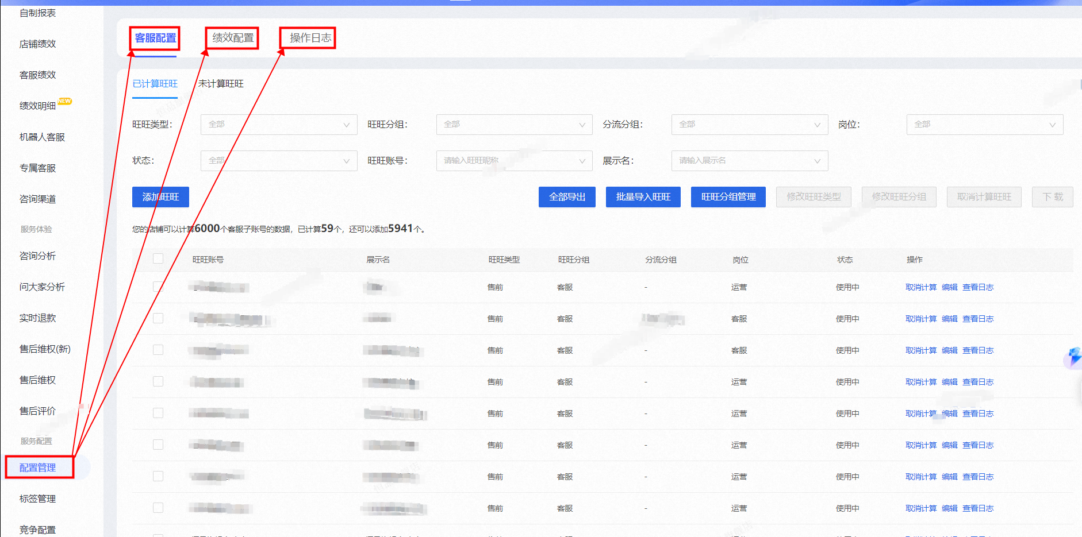Select 已计算旺旺 sub-tab
Image resolution: width=1082 pixels, height=537 pixels.
click(x=155, y=84)
